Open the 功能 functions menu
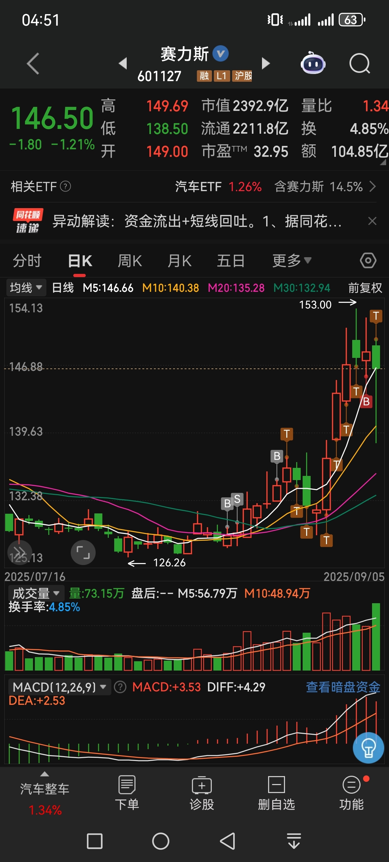 [x=351, y=793]
